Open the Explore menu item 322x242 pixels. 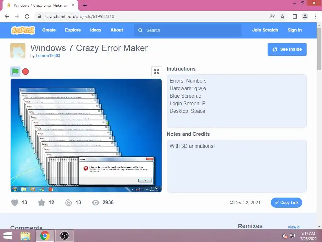(x=73, y=30)
